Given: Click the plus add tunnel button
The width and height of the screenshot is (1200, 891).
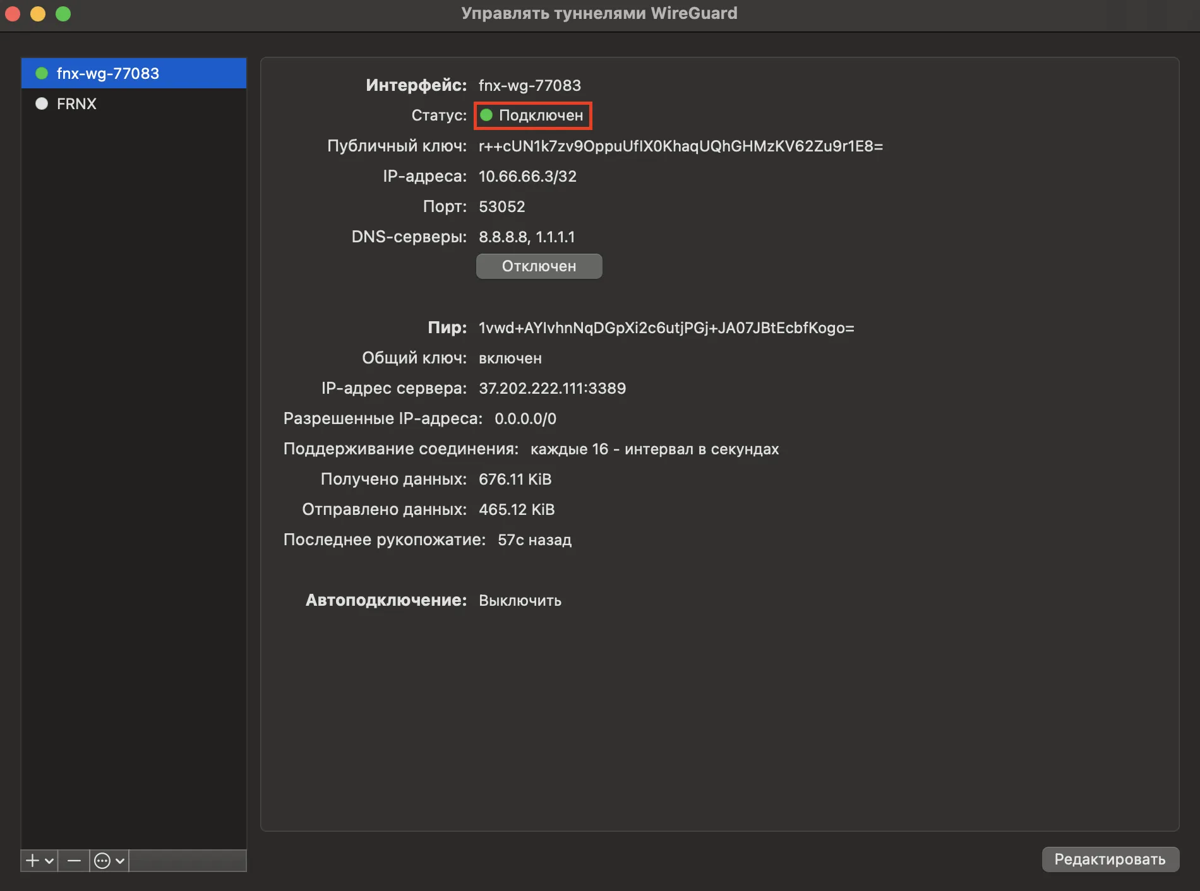Looking at the screenshot, I should tap(32, 860).
